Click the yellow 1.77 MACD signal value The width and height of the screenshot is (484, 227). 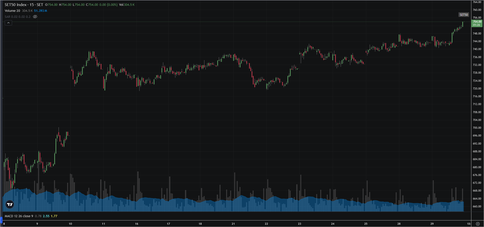click(x=54, y=216)
